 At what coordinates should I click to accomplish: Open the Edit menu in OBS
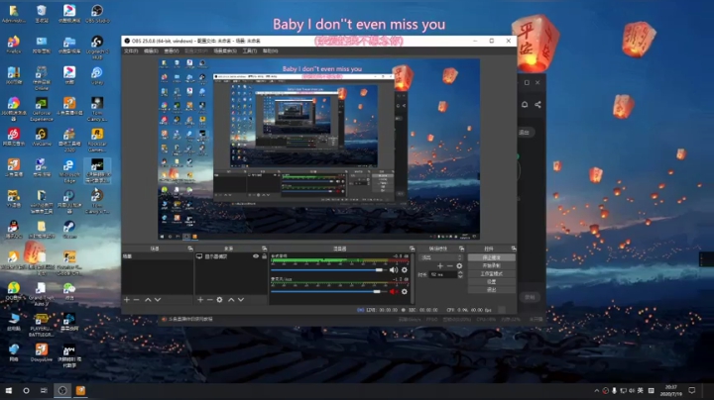(151, 50)
